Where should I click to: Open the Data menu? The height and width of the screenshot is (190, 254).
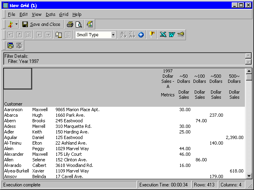pos(51,15)
